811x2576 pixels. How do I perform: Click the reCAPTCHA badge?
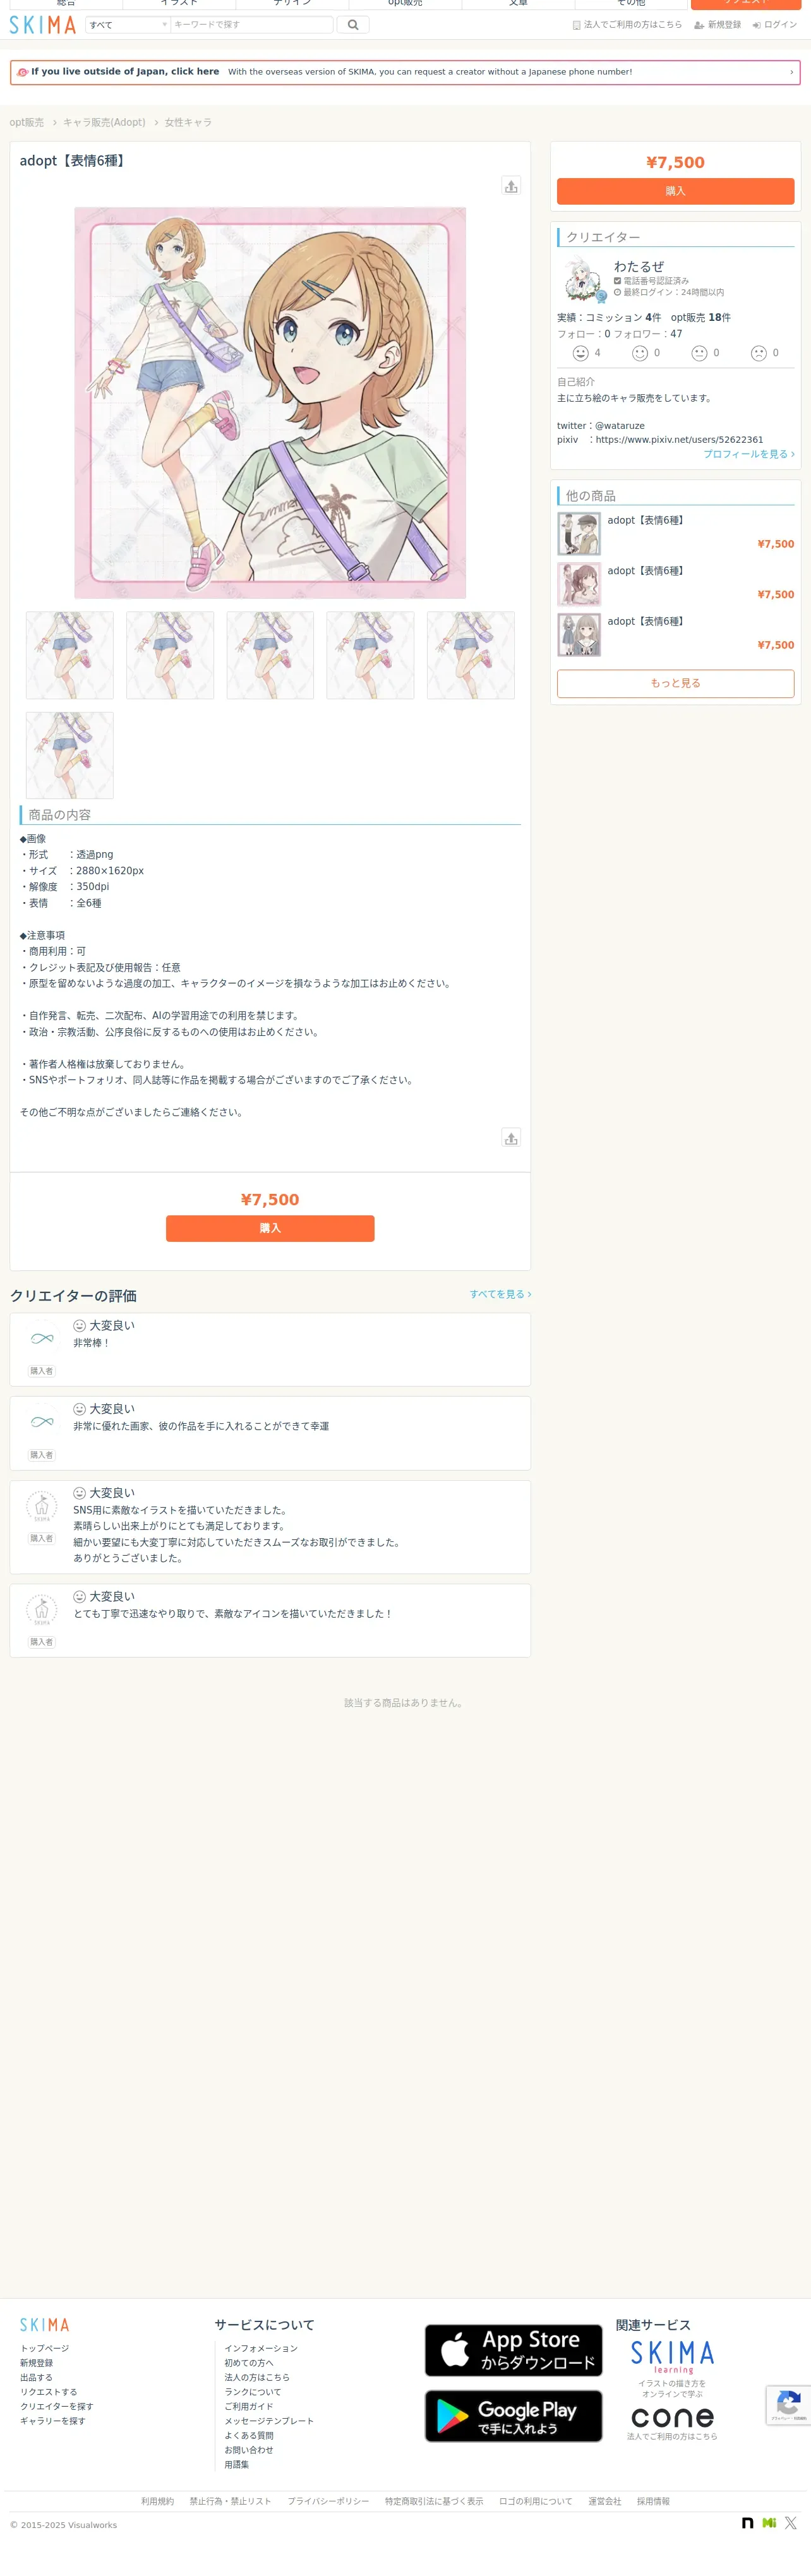pos(789,2405)
